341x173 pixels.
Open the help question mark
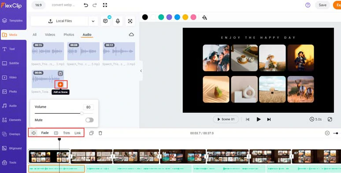(x=308, y=5)
